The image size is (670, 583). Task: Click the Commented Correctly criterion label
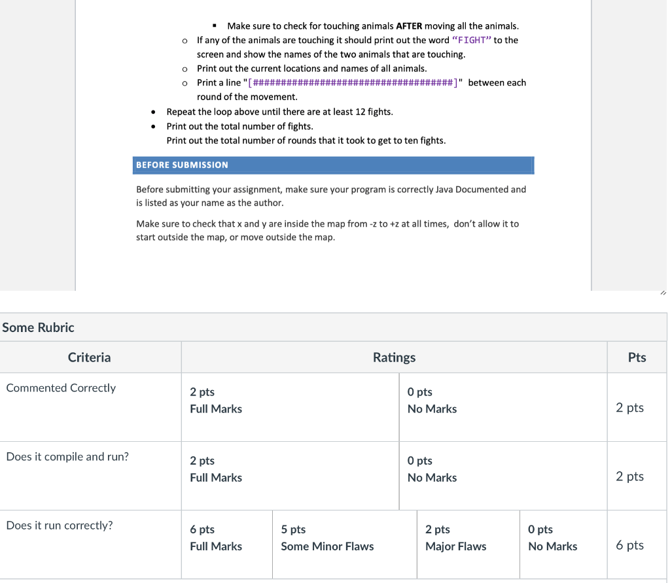click(61, 388)
